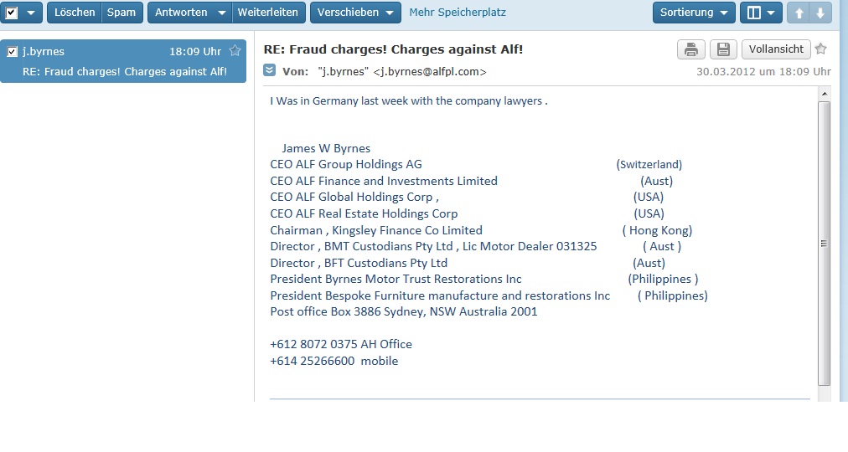Open the Mehr Speicherplatz link
848x452 pixels.
click(x=457, y=13)
